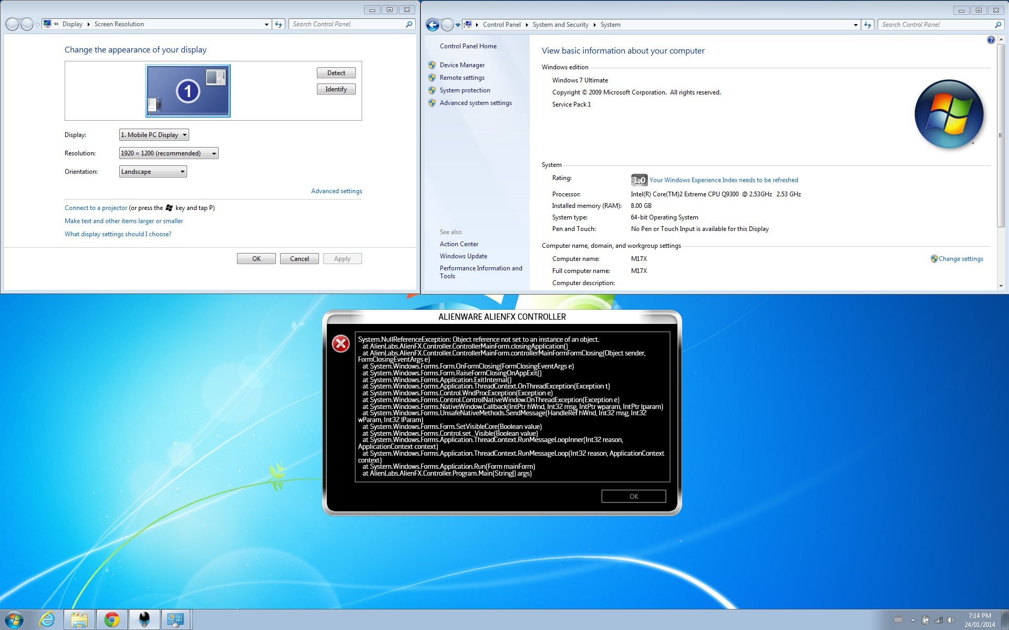The width and height of the screenshot is (1009, 630).
Task: Open the battery power tray icon
Action: 925,620
